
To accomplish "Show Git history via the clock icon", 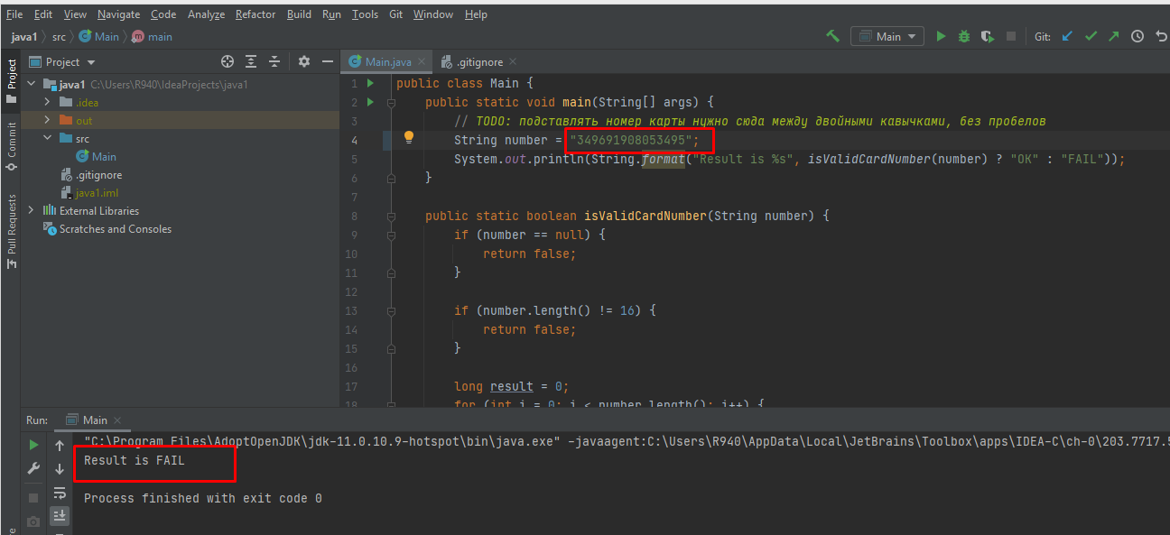I will tap(1137, 36).
